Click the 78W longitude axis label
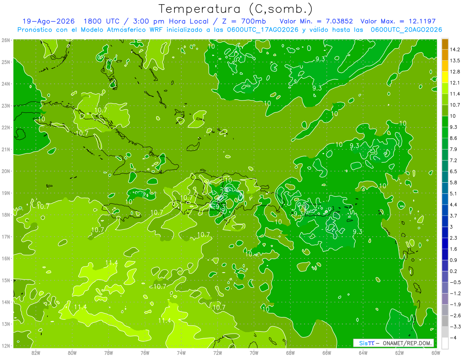Viewport: 463px width, 358px height. pyautogui.click(x=108, y=353)
